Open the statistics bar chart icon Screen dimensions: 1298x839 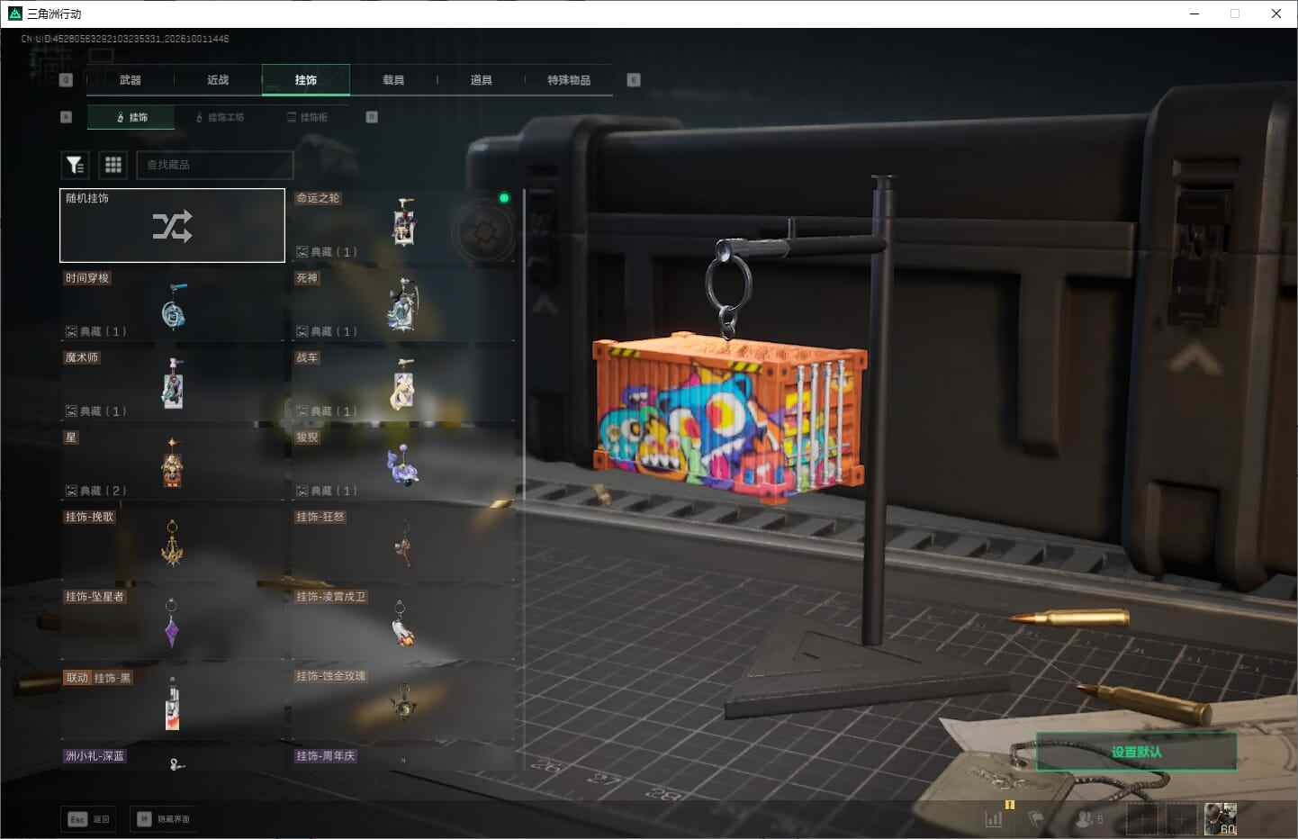[x=994, y=819]
